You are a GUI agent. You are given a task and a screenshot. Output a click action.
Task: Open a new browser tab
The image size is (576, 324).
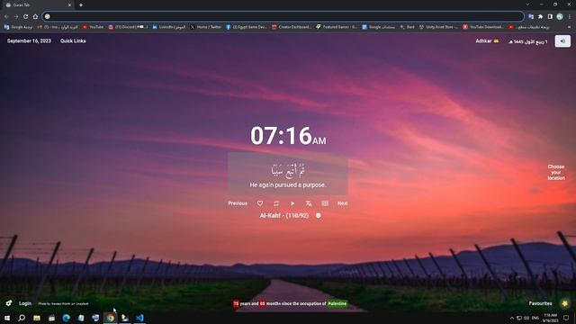[x=81, y=4]
